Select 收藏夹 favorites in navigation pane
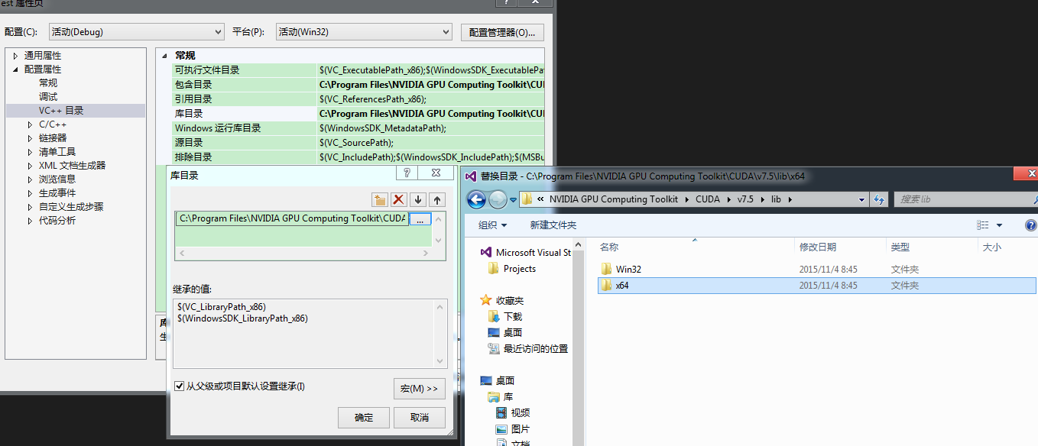 click(x=501, y=300)
